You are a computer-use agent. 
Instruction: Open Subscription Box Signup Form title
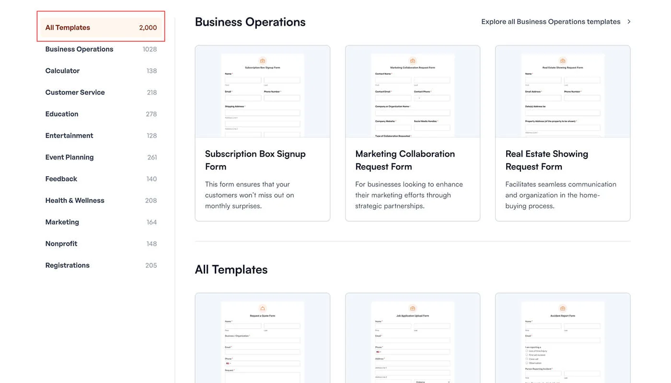[x=255, y=160]
